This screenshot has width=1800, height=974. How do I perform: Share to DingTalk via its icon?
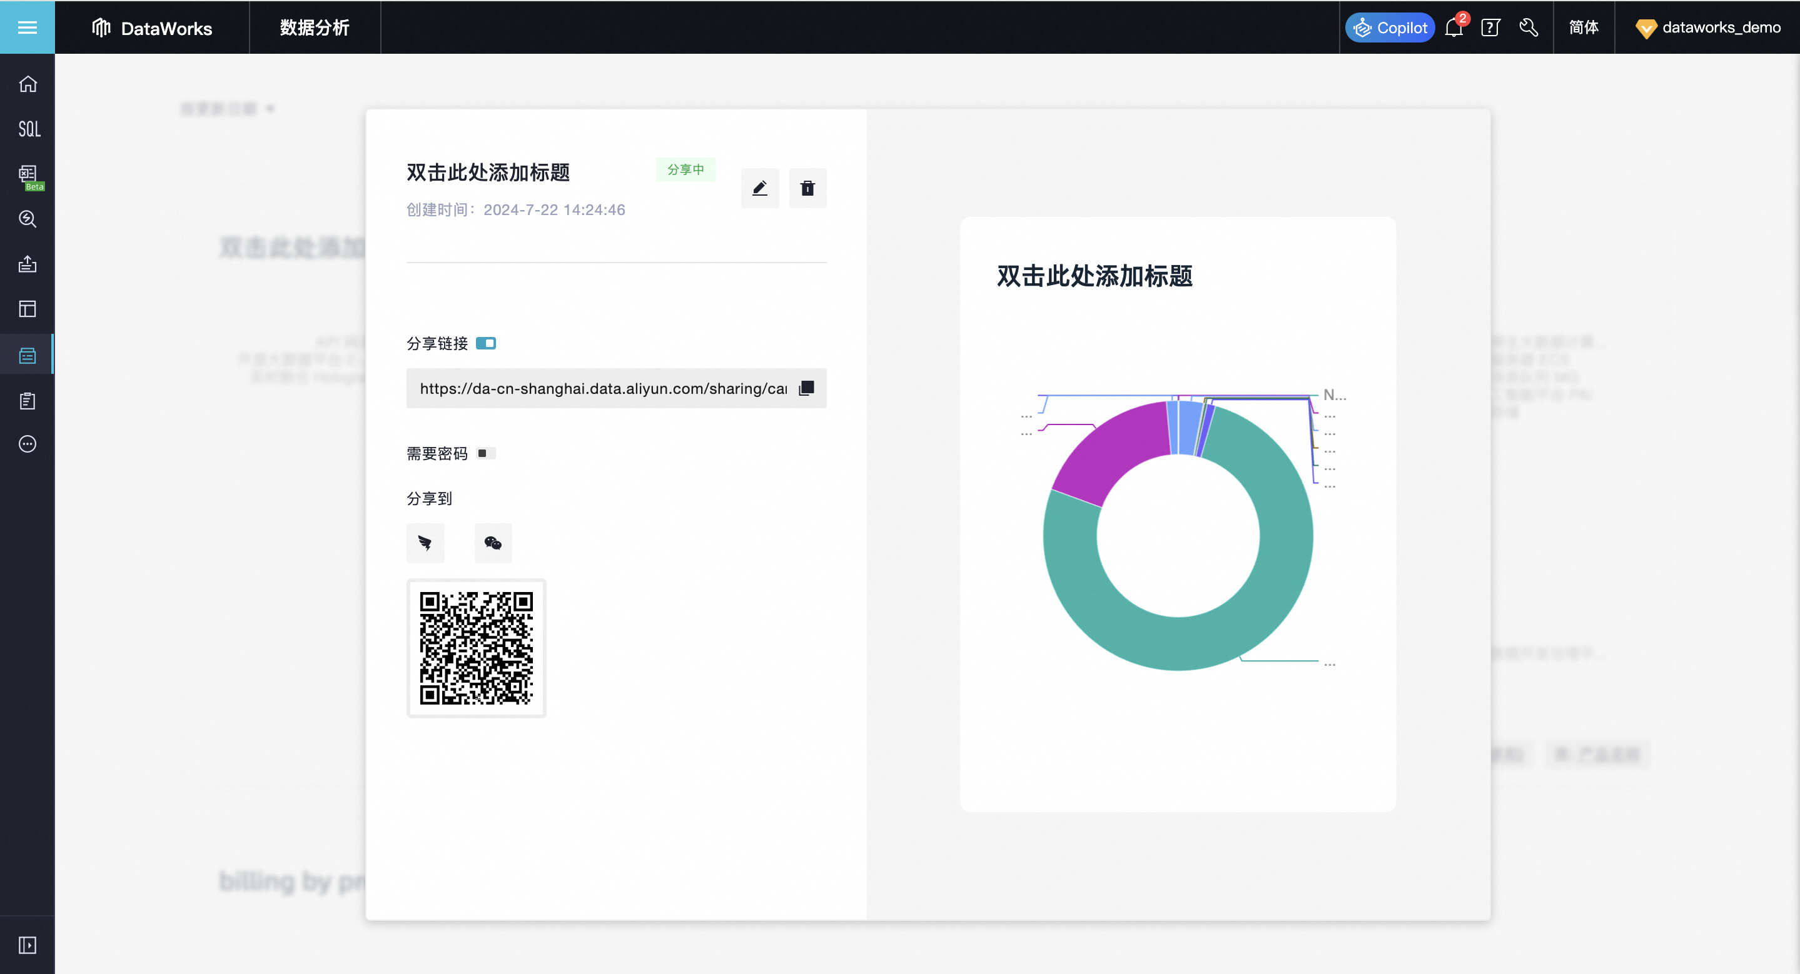pyautogui.click(x=425, y=543)
